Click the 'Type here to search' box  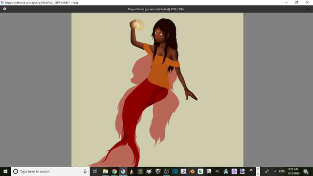[x=50, y=172]
